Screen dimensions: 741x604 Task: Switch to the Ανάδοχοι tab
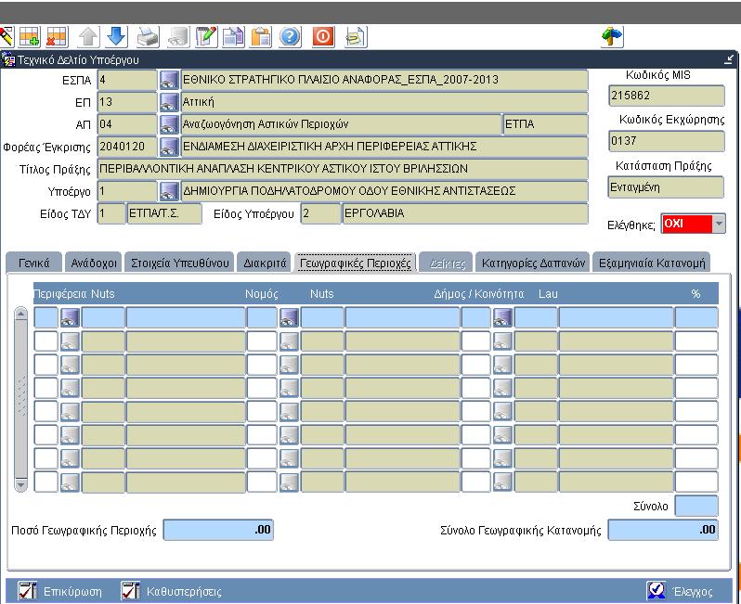click(94, 263)
